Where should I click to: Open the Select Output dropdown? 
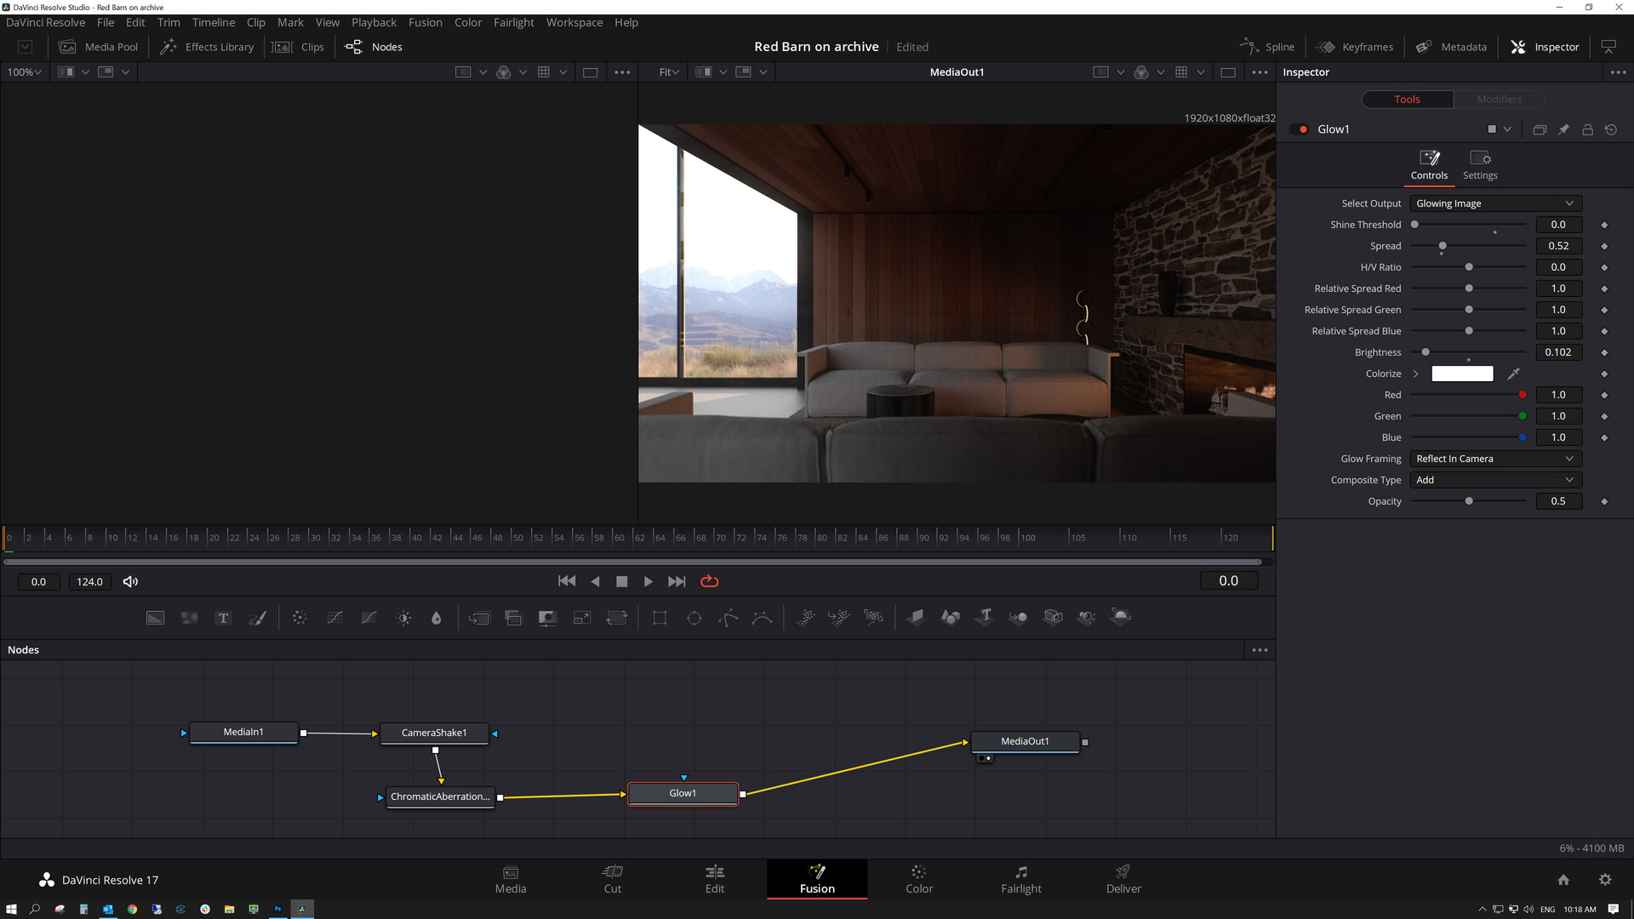point(1494,203)
